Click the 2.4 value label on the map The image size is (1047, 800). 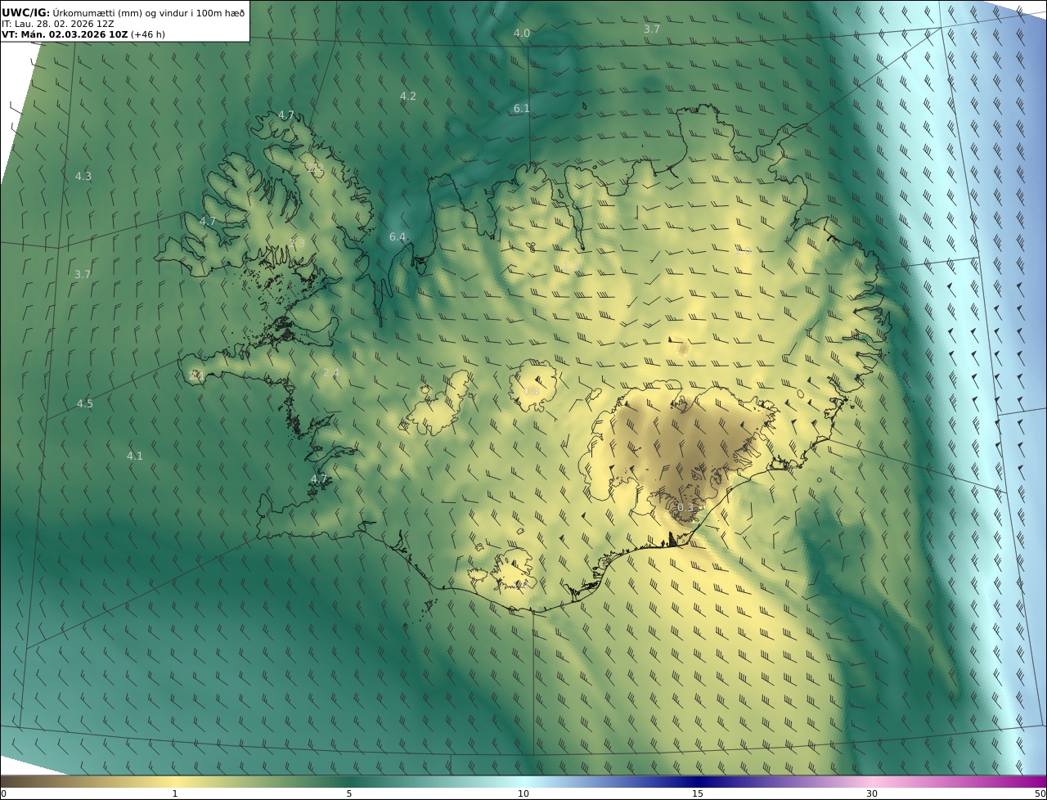(330, 372)
